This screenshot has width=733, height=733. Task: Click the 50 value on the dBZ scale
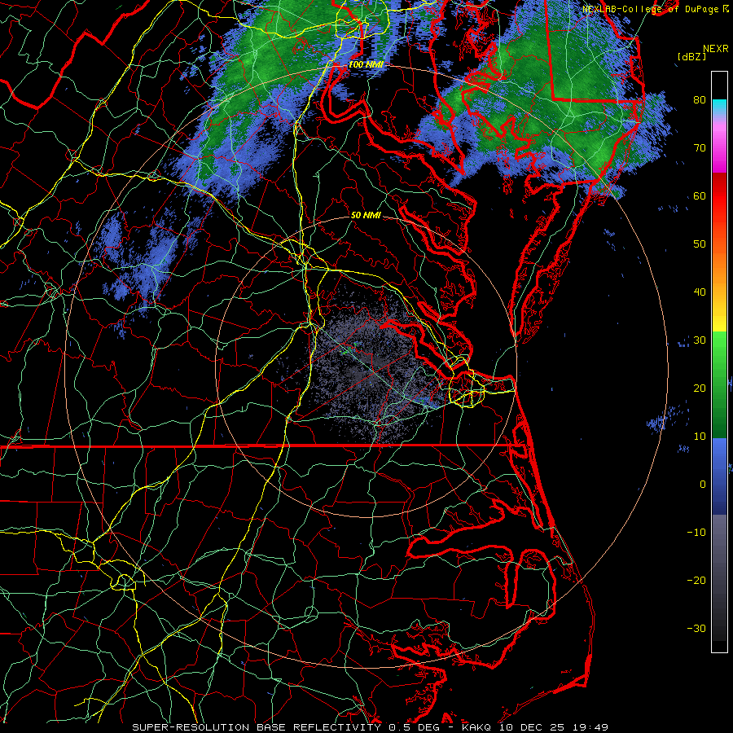click(700, 244)
